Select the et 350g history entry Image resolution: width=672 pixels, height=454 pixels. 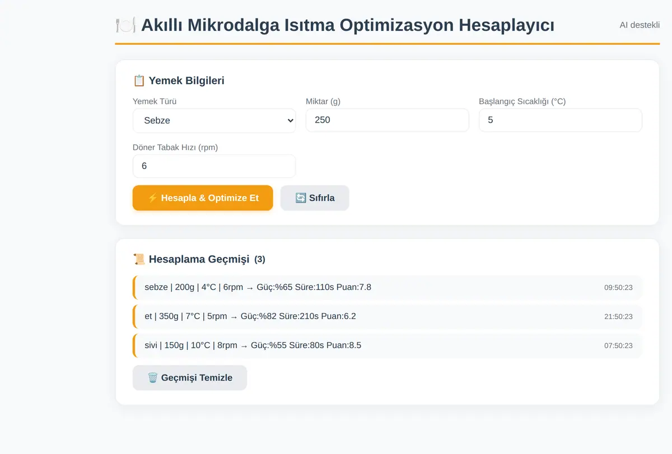pos(387,316)
